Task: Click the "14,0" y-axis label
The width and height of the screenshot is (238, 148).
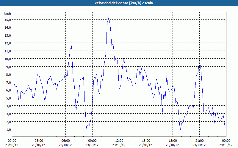Action: tap(8, 27)
